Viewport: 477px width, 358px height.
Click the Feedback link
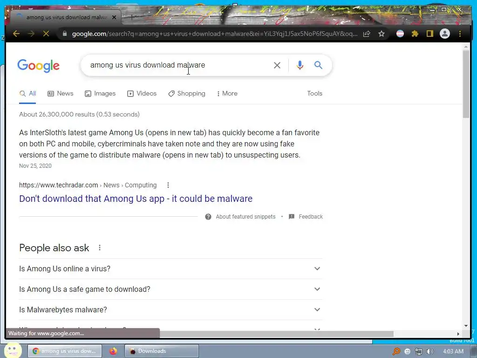(x=311, y=217)
